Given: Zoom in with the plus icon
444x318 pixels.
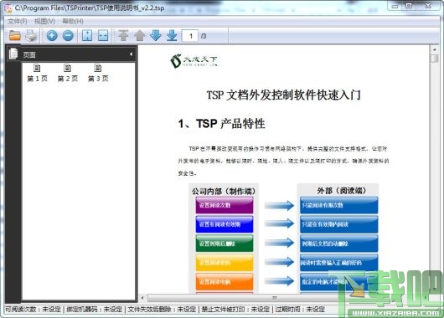Looking at the screenshot, I should [52, 36].
